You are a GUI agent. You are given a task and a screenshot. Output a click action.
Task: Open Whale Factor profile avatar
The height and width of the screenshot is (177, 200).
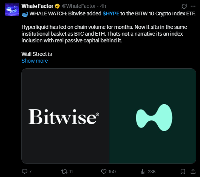pyautogui.click(x=12, y=9)
